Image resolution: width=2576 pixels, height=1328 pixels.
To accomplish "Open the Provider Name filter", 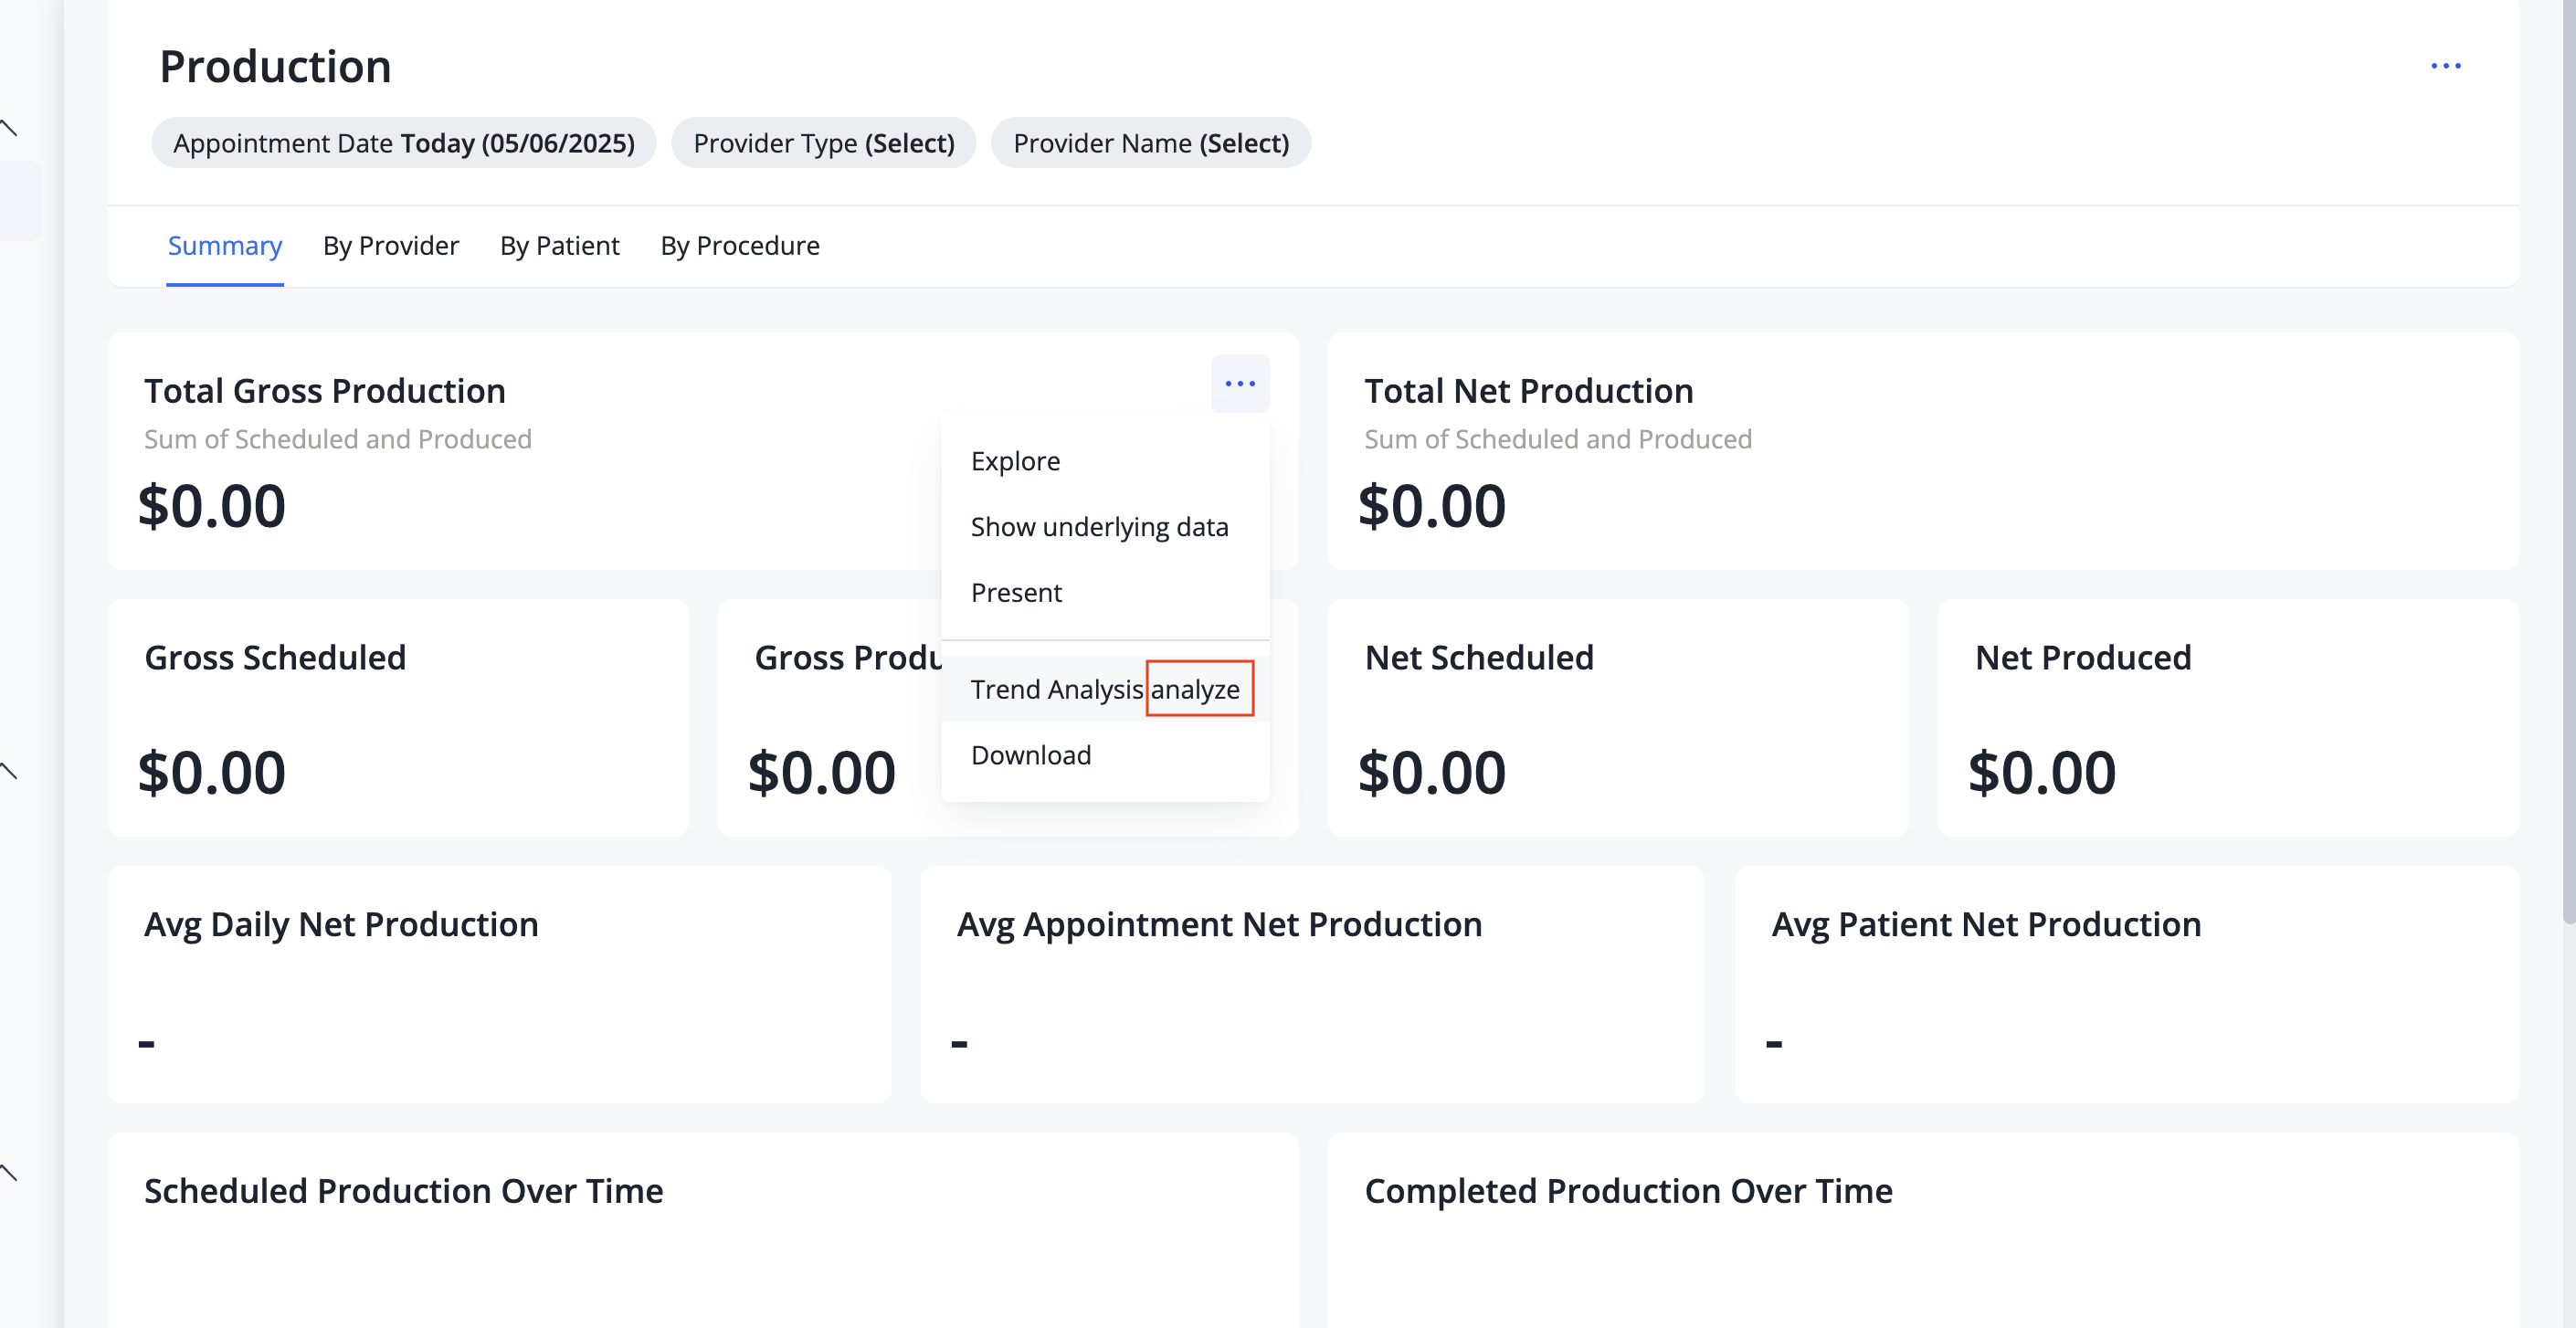I will [x=1150, y=143].
